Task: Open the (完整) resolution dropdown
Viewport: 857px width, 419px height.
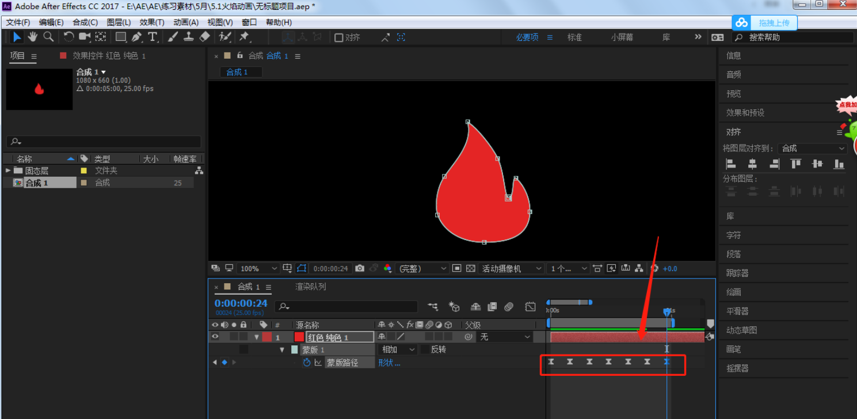Action: click(423, 268)
